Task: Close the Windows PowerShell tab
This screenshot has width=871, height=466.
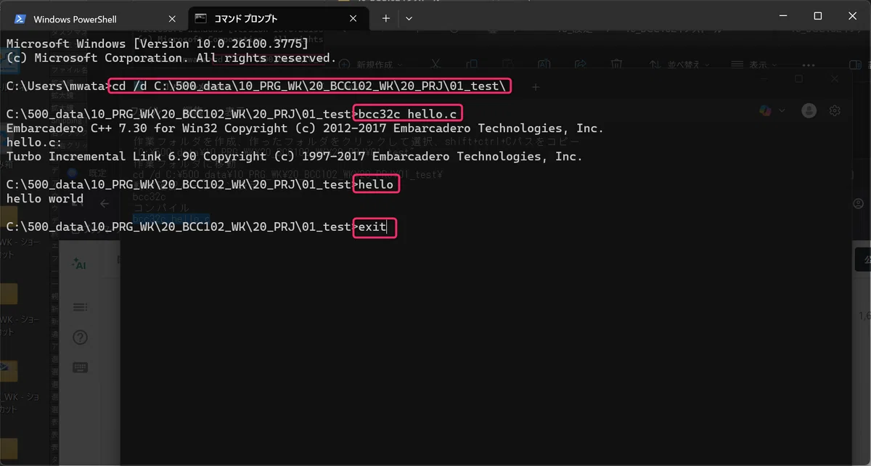Action: click(171, 19)
